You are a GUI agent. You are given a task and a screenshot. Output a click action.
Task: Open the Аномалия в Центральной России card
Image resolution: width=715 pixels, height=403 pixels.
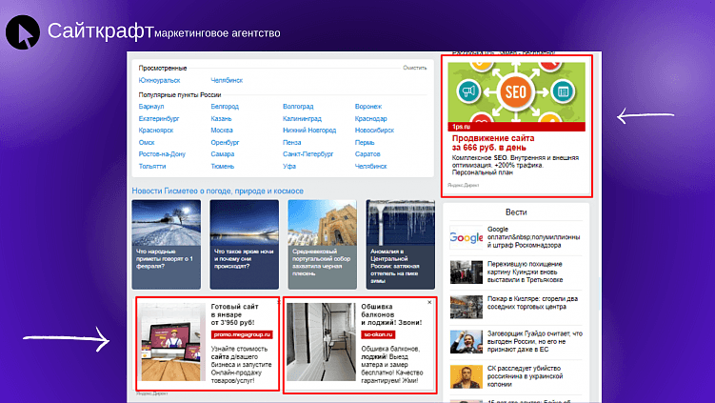coord(401,244)
